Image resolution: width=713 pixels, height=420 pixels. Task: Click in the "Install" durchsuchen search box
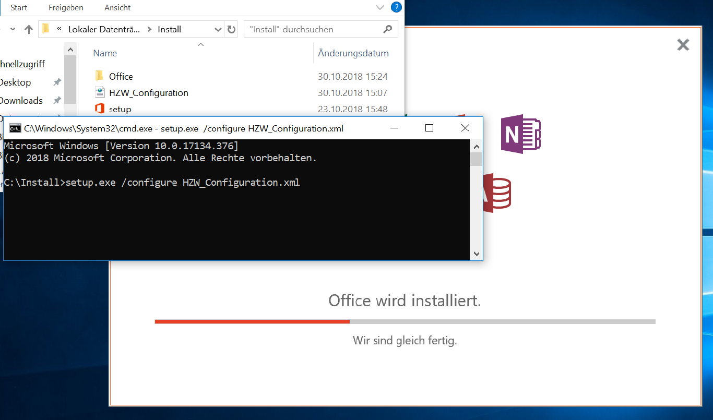313,30
